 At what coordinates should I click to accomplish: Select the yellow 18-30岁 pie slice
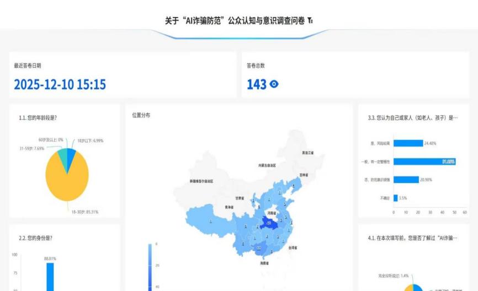click(x=66, y=182)
